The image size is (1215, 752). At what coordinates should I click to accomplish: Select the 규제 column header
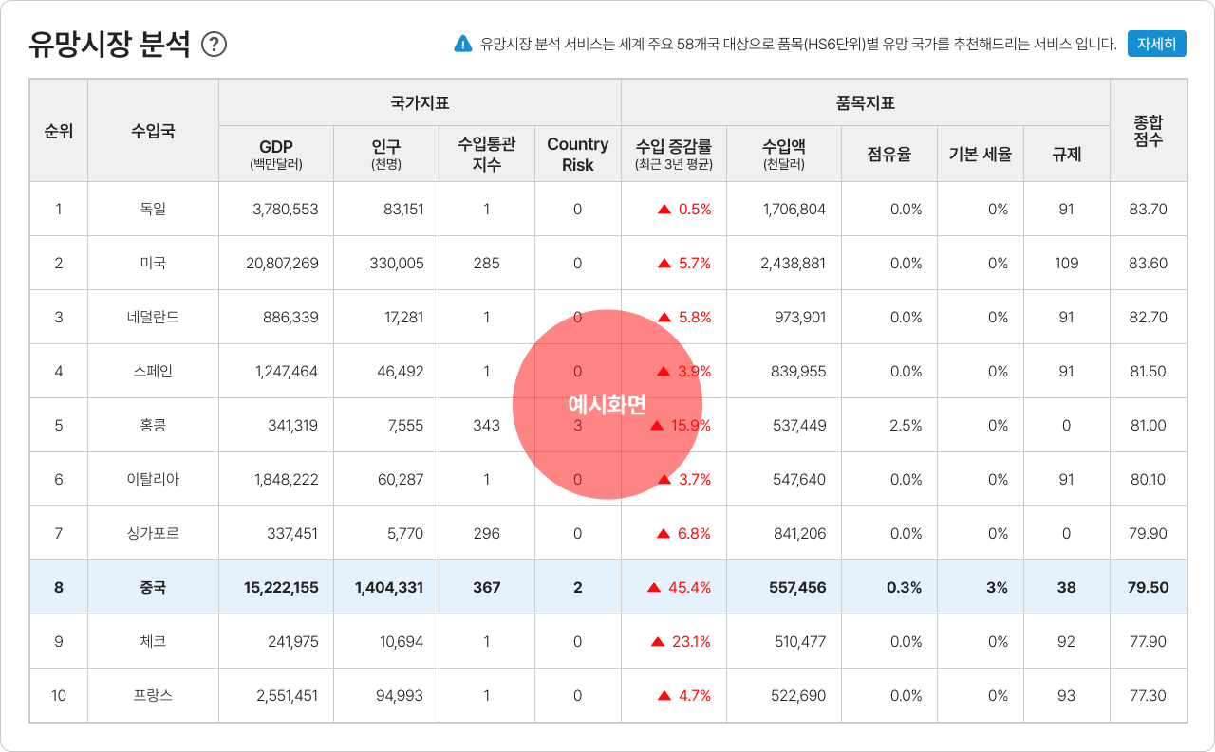click(1066, 154)
